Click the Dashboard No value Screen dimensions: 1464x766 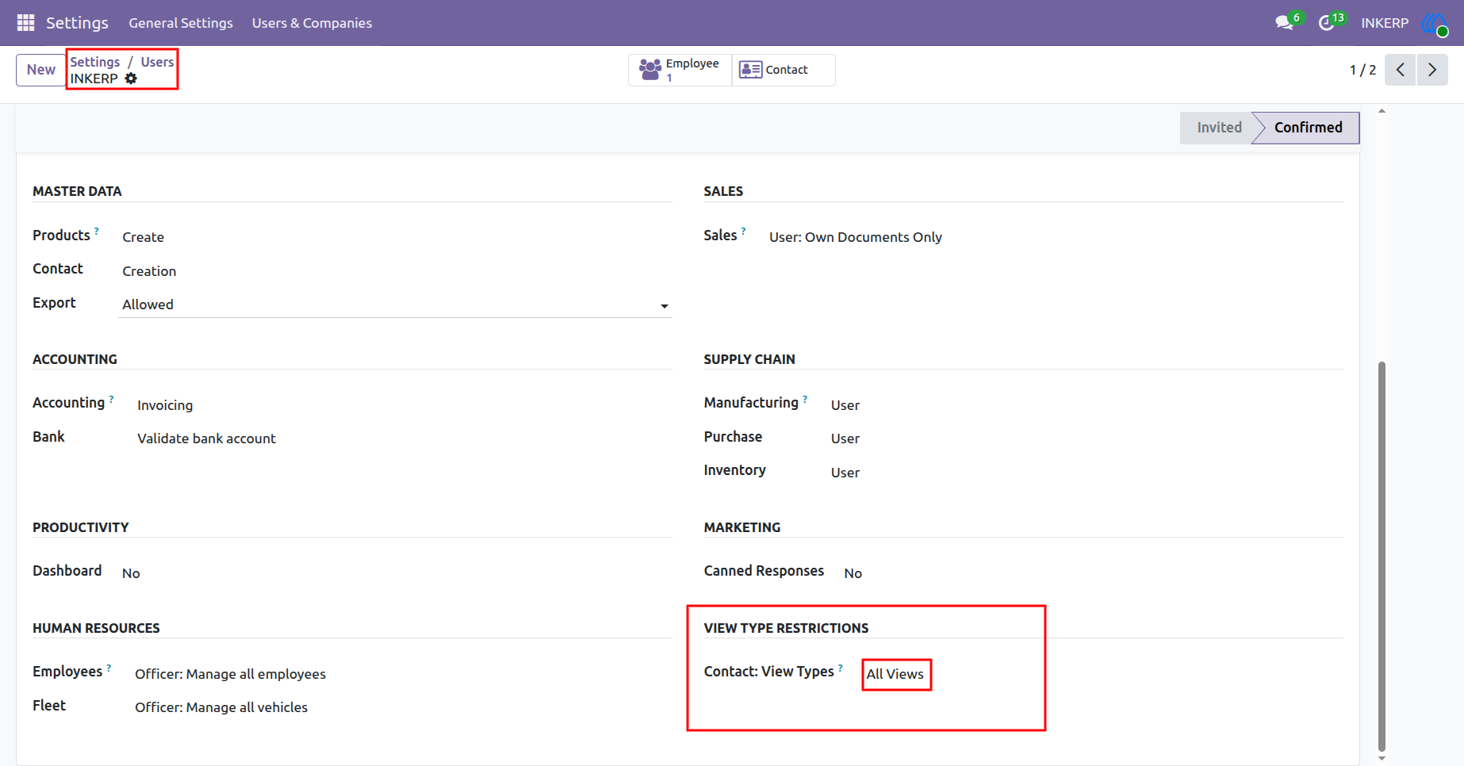click(131, 573)
